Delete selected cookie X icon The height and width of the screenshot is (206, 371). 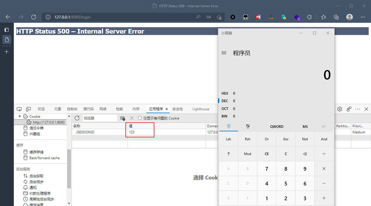pos(132,118)
